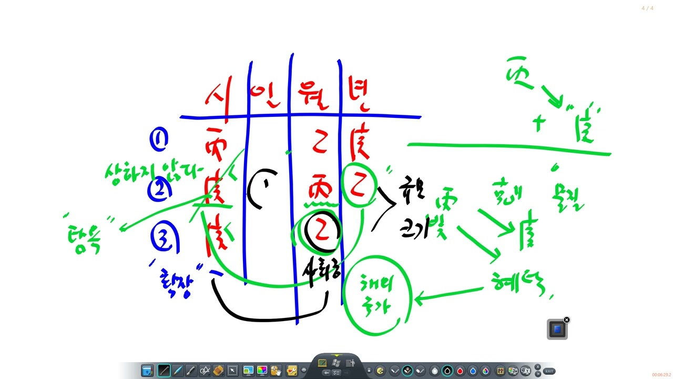Viewport: 673px width, 379px height.
Task: Pick the black ink color
Action: (x=447, y=371)
